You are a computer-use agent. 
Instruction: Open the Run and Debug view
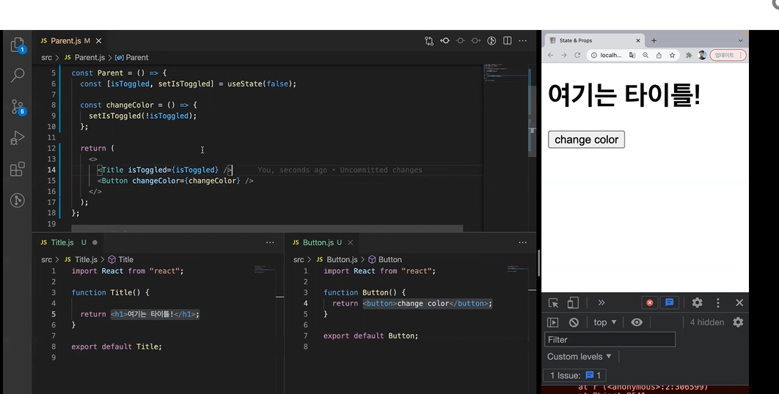pos(18,138)
